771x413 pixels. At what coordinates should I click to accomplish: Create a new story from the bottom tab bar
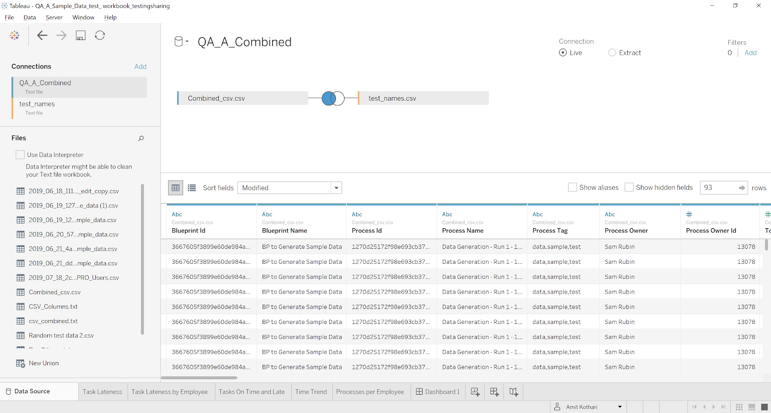coord(514,392)
